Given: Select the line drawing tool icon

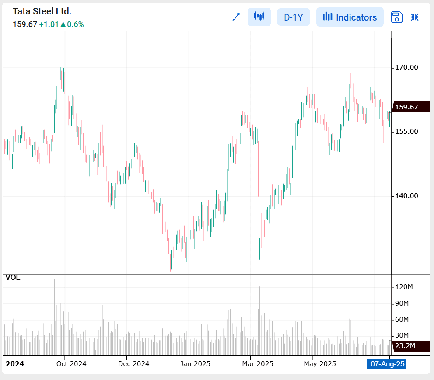Looking at the screenshot, I should coord(236,17).
